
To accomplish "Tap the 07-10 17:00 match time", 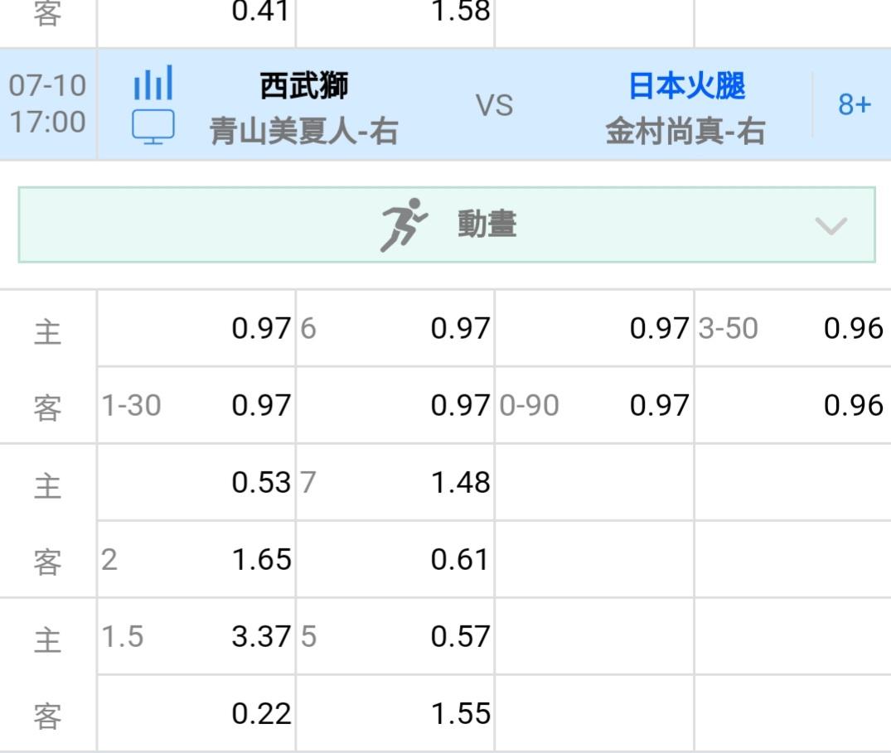I will point(48,104).
